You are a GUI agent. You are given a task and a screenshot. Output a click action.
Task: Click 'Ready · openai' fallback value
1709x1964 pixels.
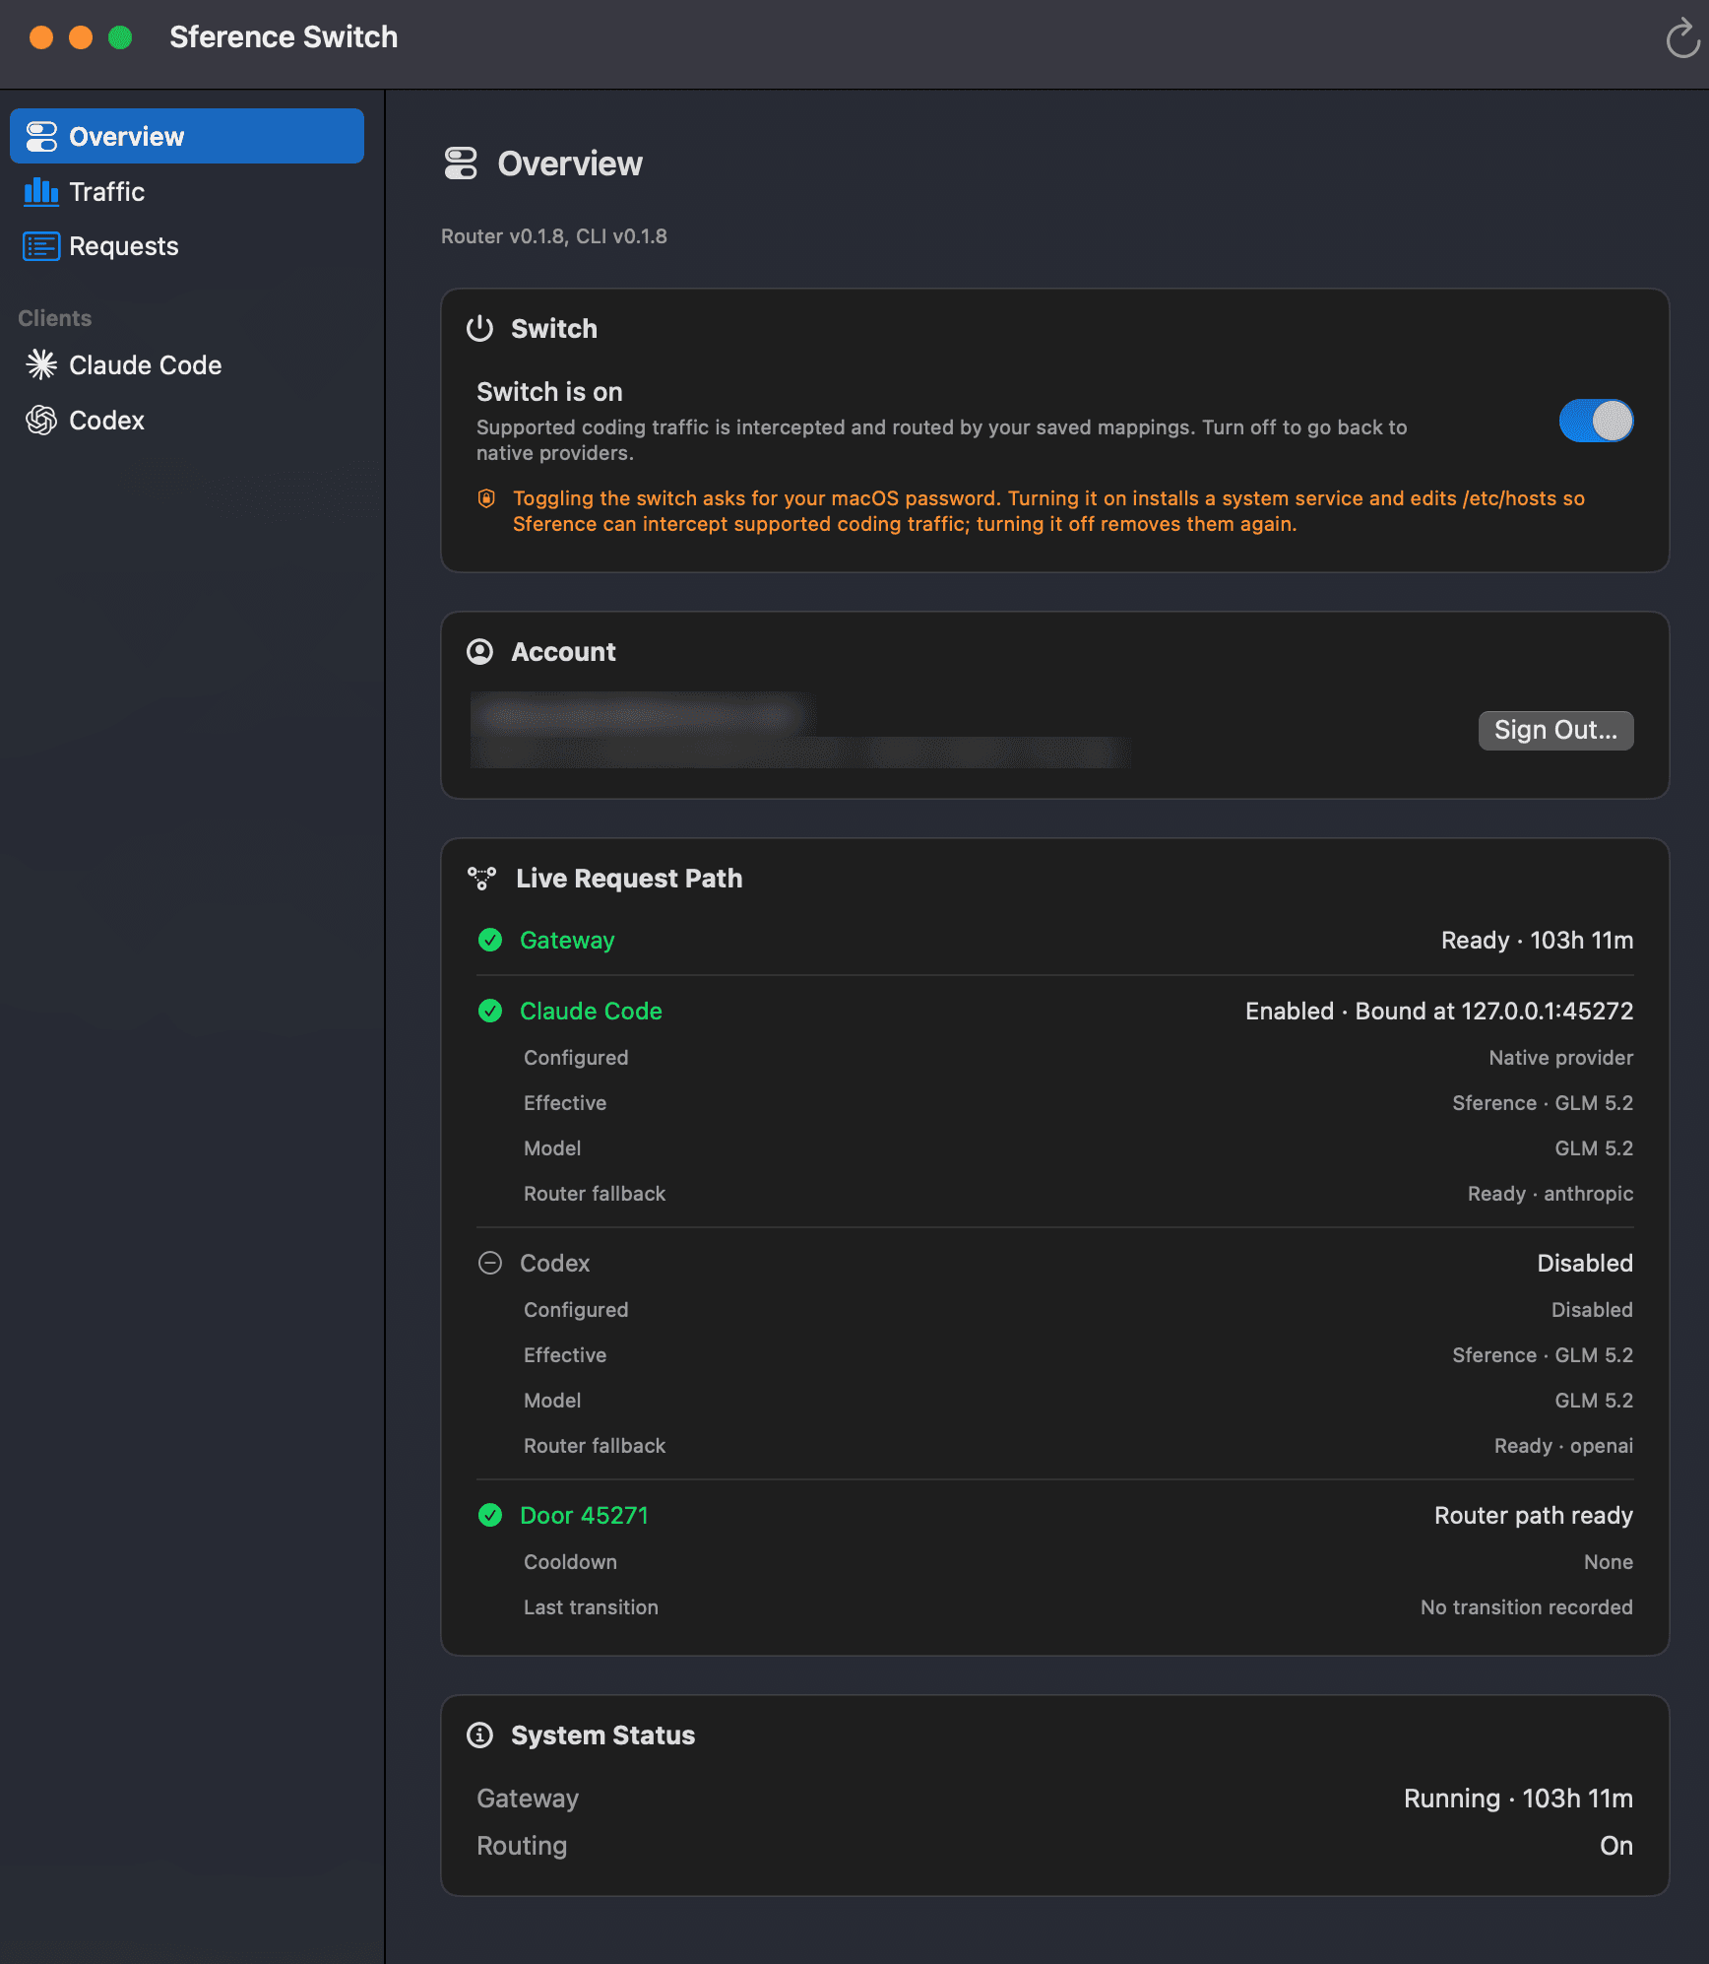coord(1563,1446)
